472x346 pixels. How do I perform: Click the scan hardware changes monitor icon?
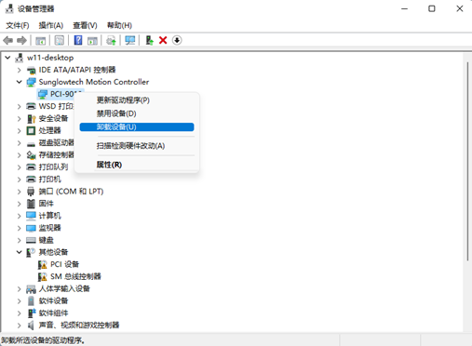pos(130,40)
